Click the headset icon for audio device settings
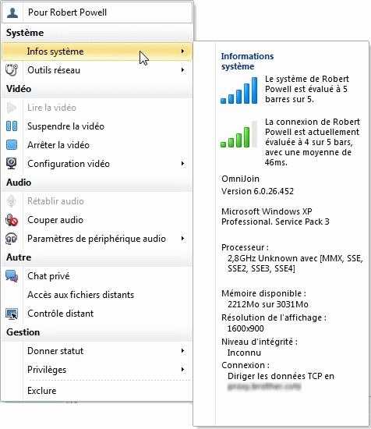The image size is (371, 429). 12,239
